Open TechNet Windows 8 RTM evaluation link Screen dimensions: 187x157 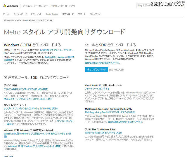click(59, 57)
